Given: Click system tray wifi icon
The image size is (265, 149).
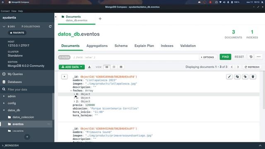Looking at the screenshot, I should pos(220,2).
